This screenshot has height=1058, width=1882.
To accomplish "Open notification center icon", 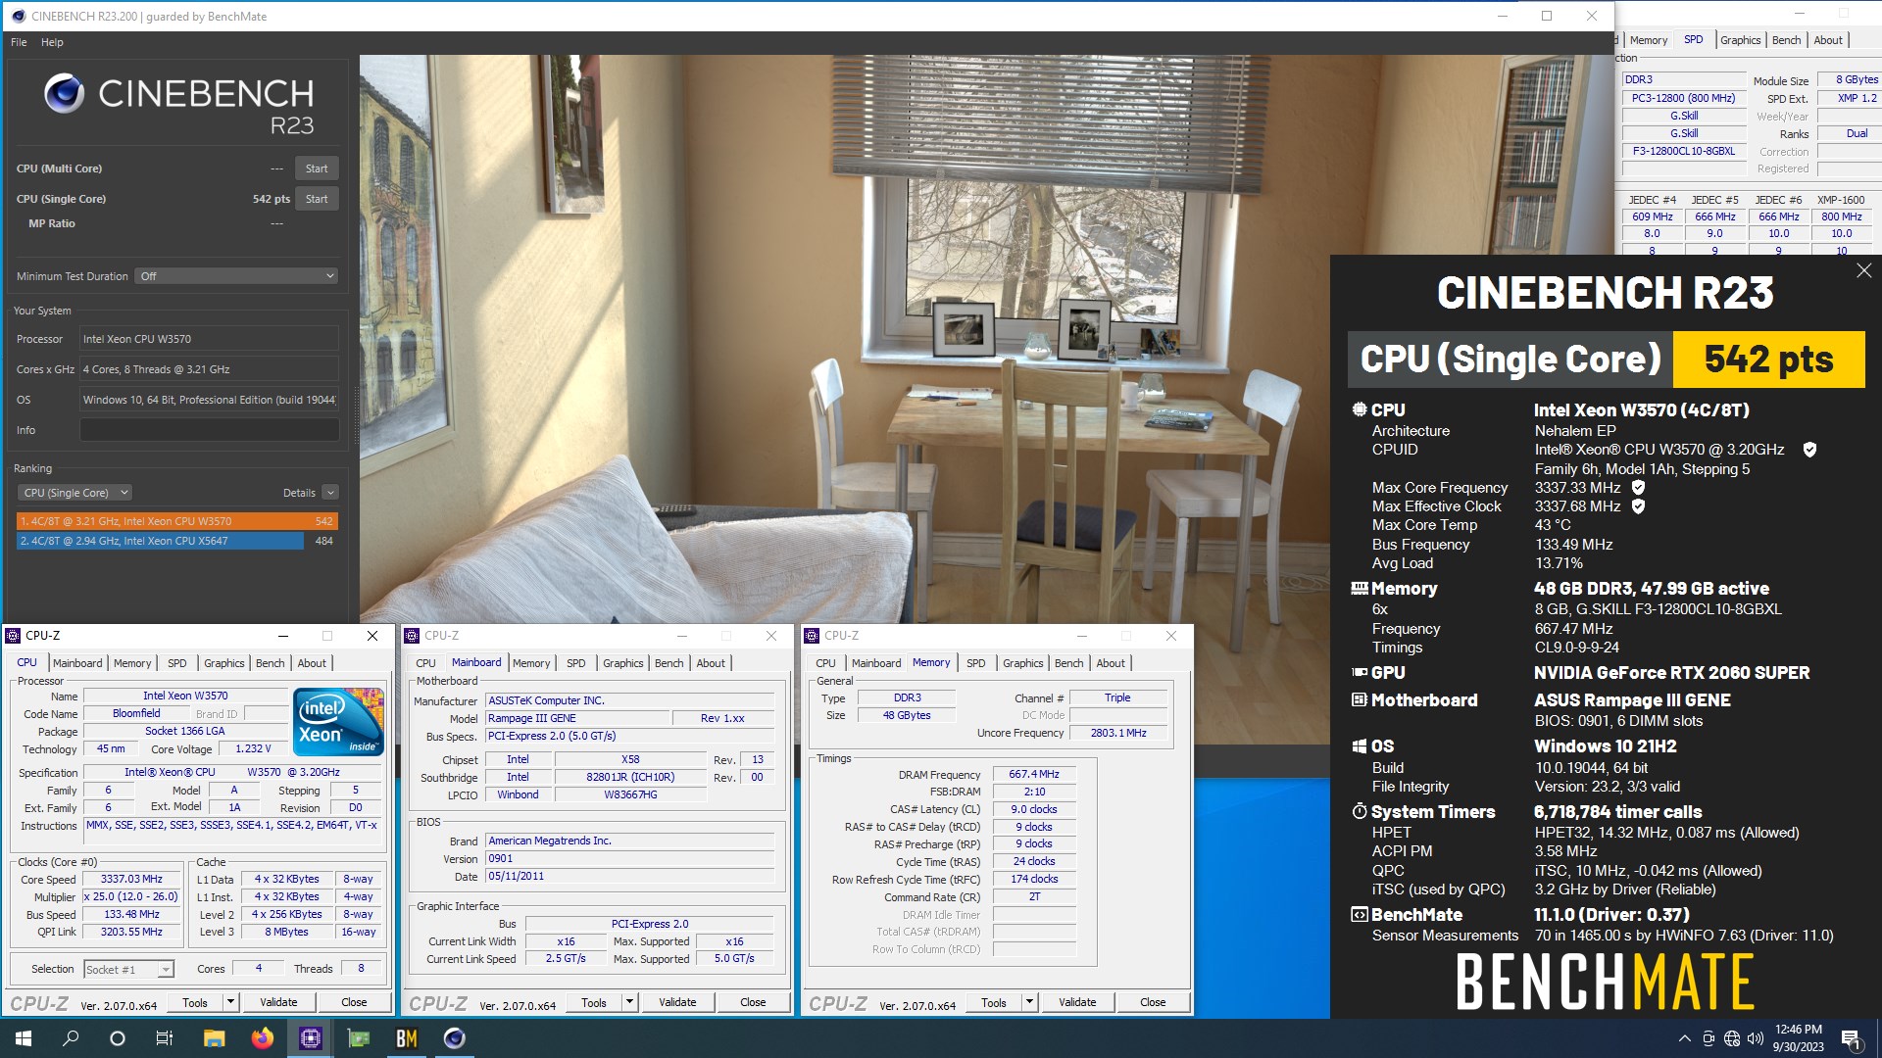I will pos(1851,1038).
